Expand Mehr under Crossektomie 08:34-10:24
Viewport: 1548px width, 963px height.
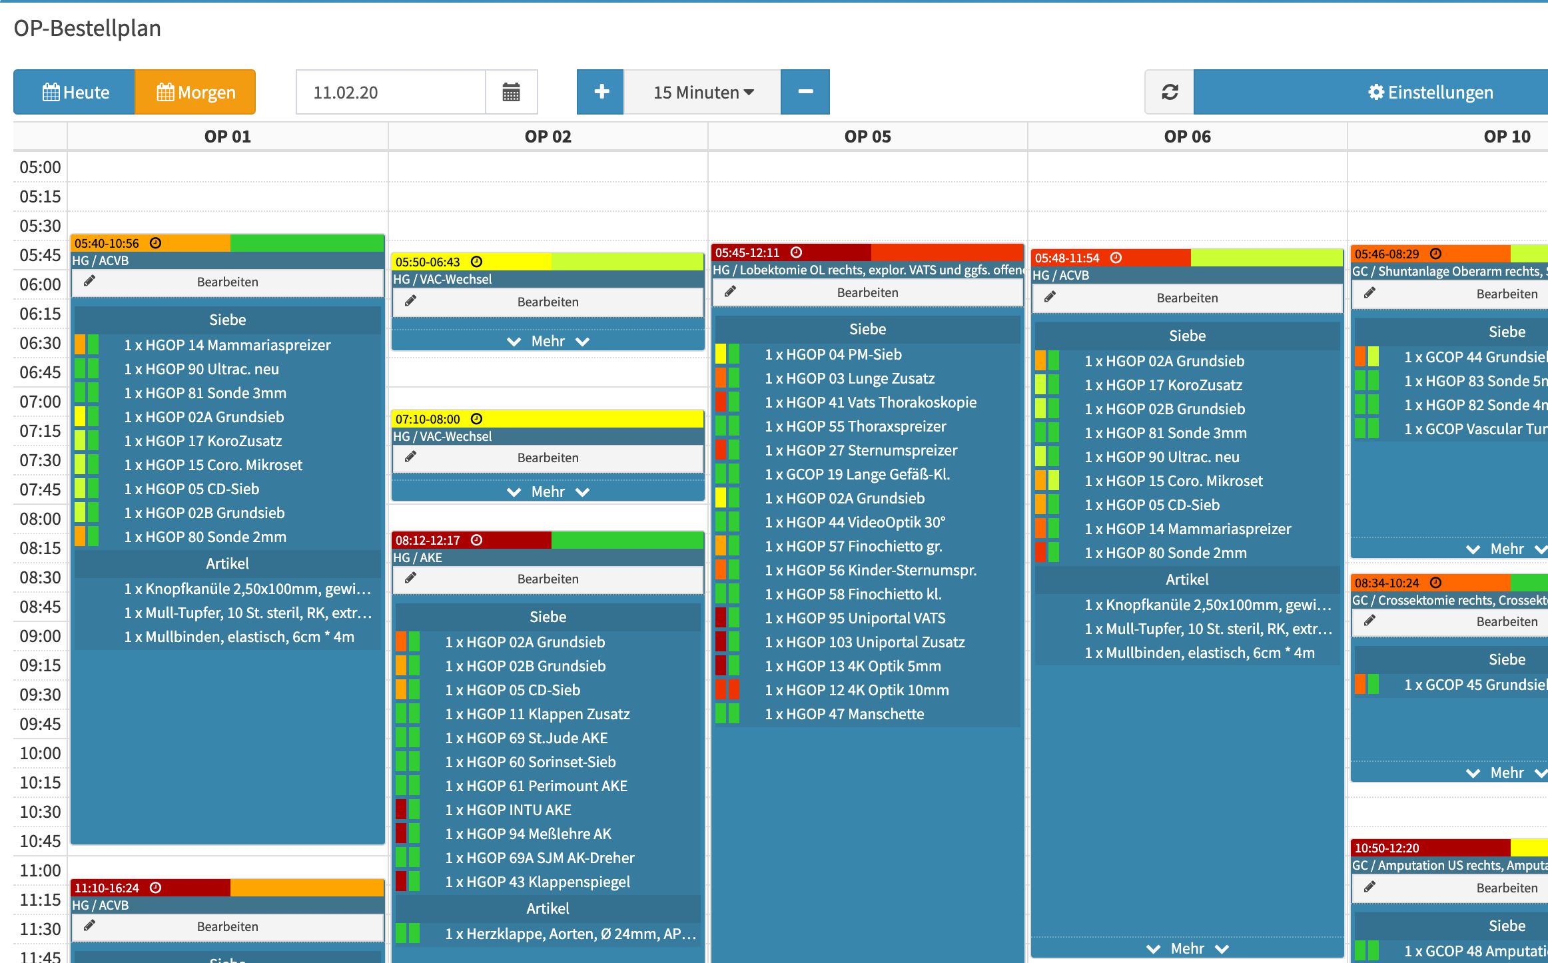[1507, 773]
